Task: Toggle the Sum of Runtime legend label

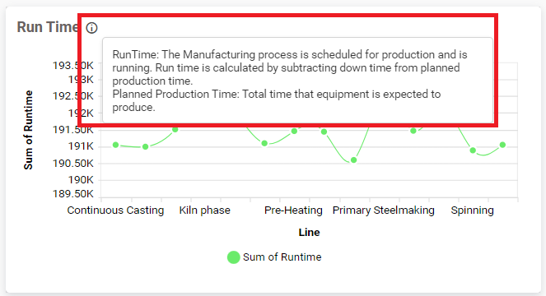Action: click(x=282, y=257)
